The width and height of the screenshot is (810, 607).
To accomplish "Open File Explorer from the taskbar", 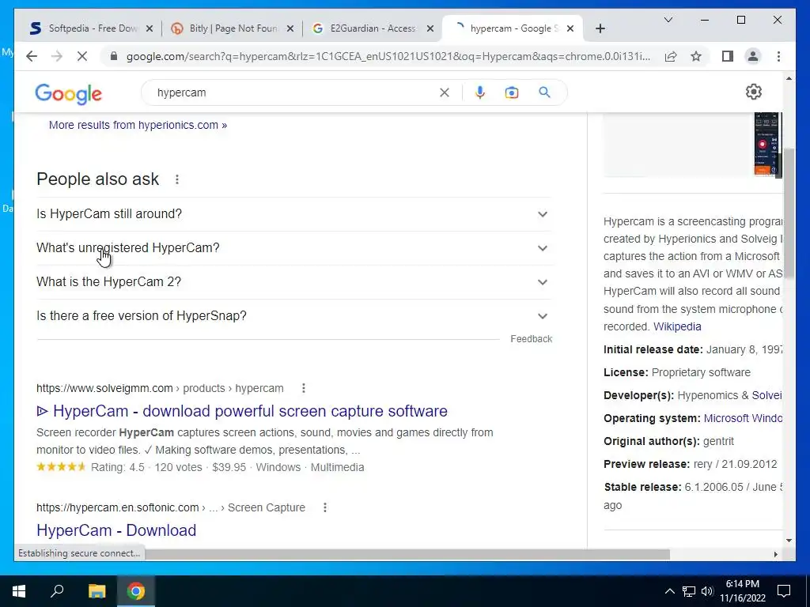I will (x=97, y=591).
